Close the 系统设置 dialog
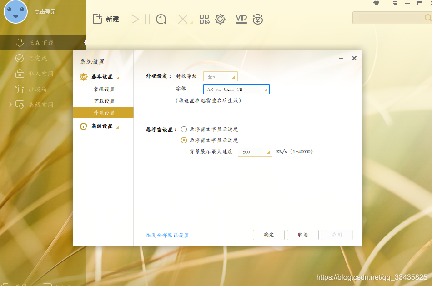The width and height of the screenshot is (432, 286). click(354, 58)
